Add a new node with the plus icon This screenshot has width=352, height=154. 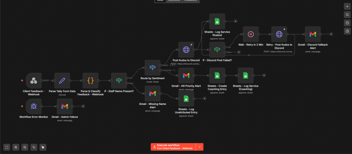(347, 6)
